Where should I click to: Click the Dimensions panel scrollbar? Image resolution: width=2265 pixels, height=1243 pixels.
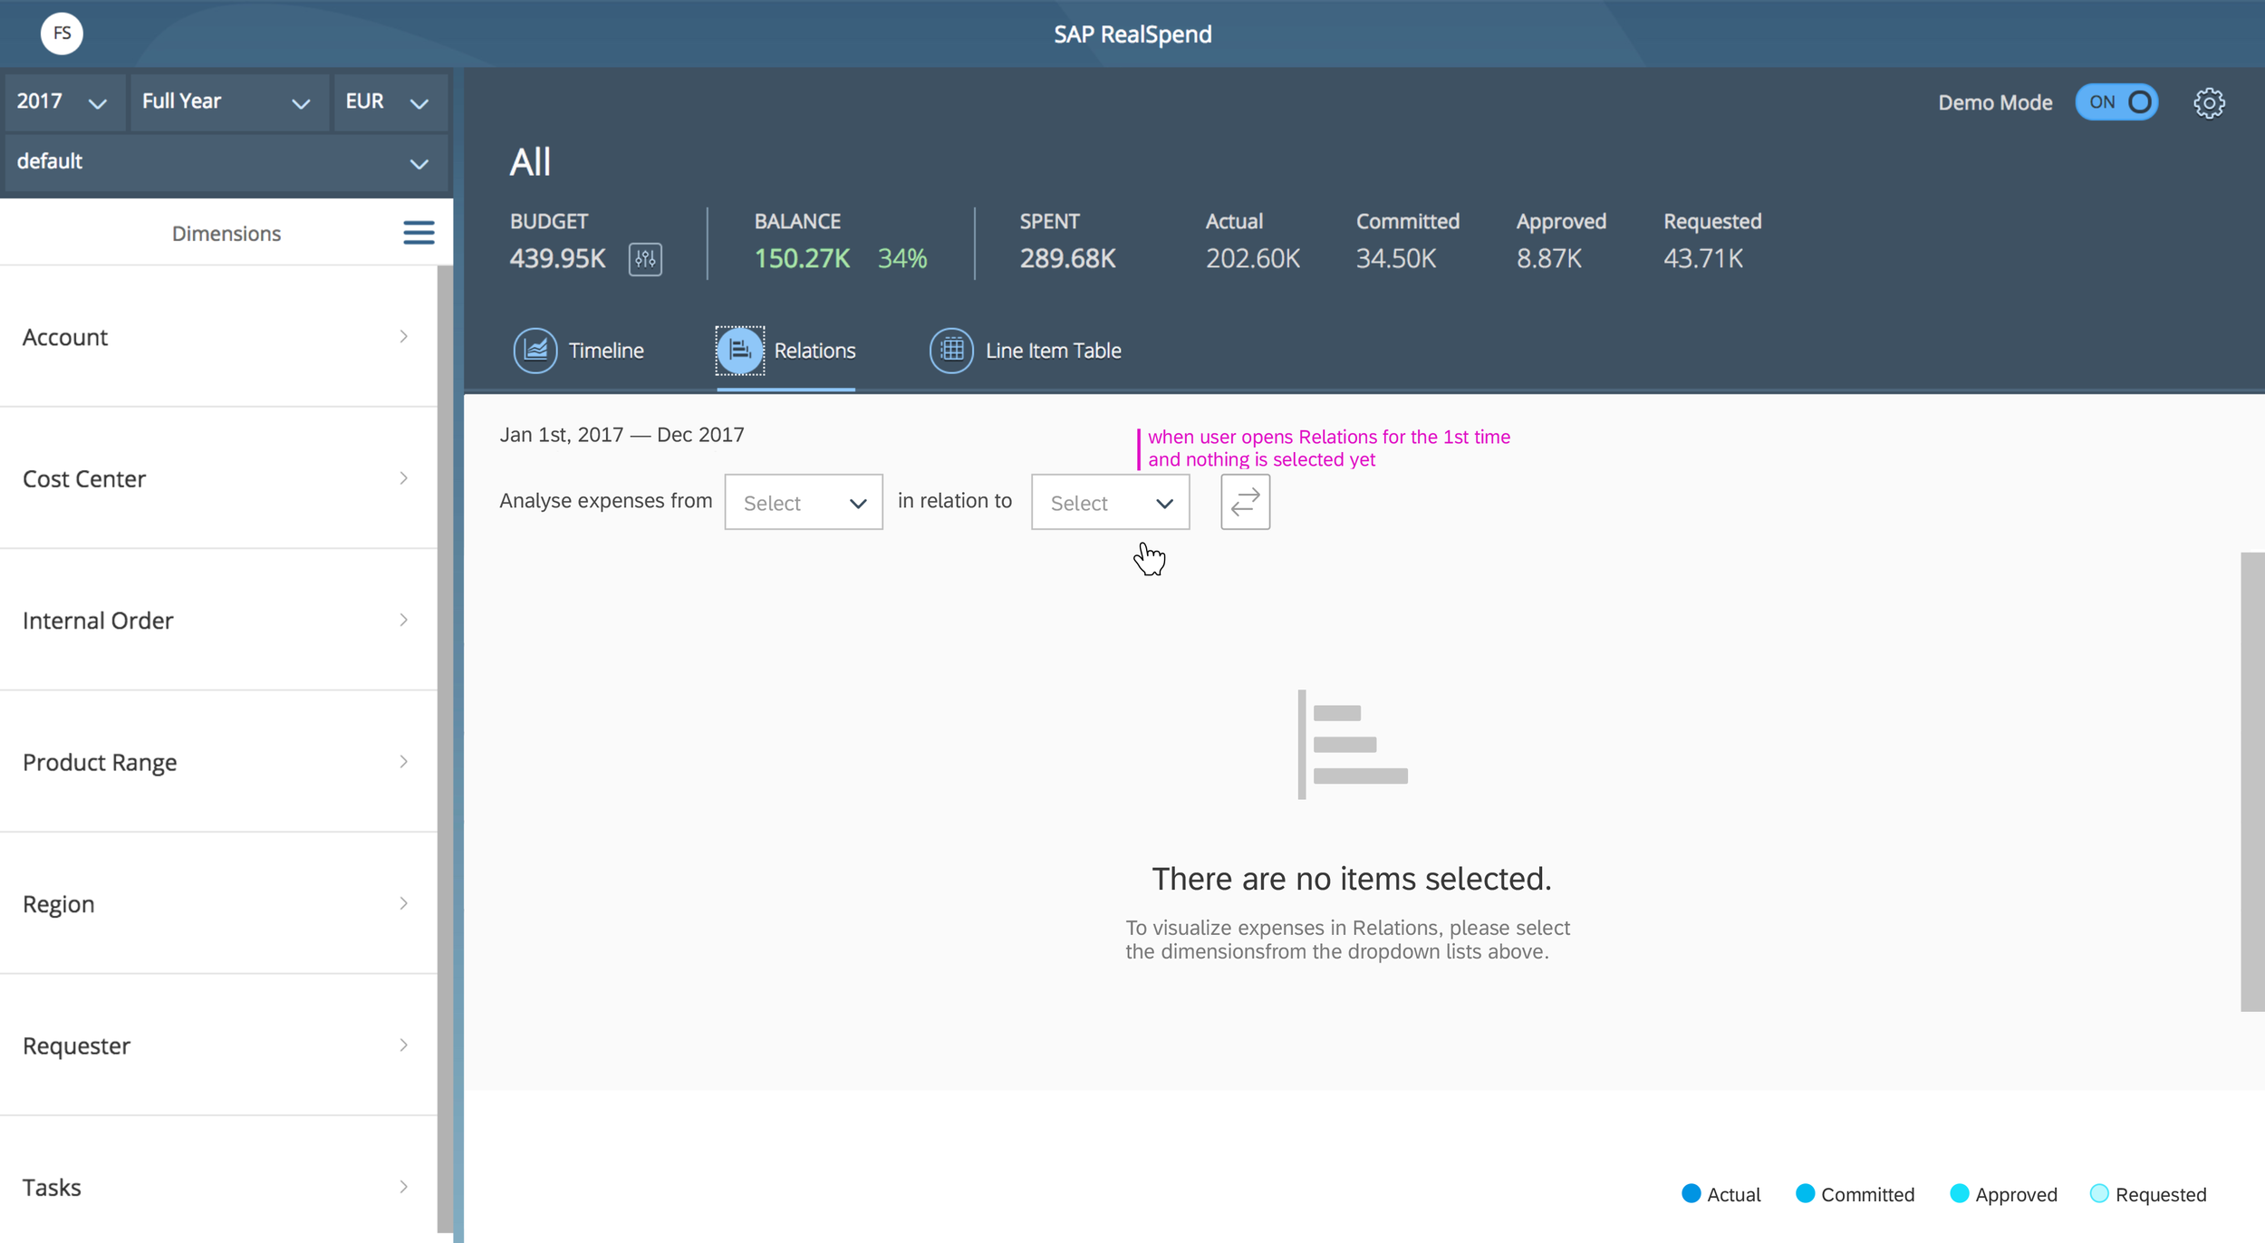click(x=445, y=748)
